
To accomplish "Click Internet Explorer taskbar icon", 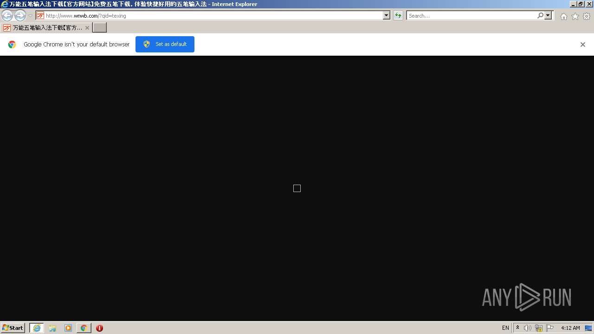I will pos(37,328).
